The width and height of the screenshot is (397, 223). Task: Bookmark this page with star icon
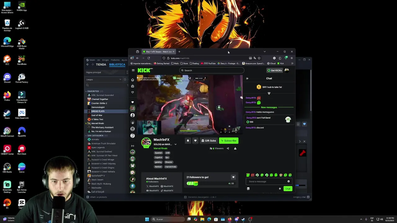tap(259, 58)
